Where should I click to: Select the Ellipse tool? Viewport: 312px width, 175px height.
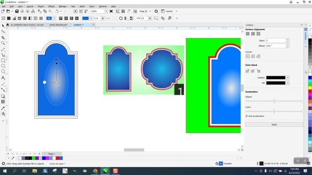point(3,66)
